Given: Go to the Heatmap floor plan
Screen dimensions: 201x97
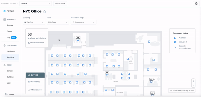Looking at the screenshot, I should [x=11, y=51].
